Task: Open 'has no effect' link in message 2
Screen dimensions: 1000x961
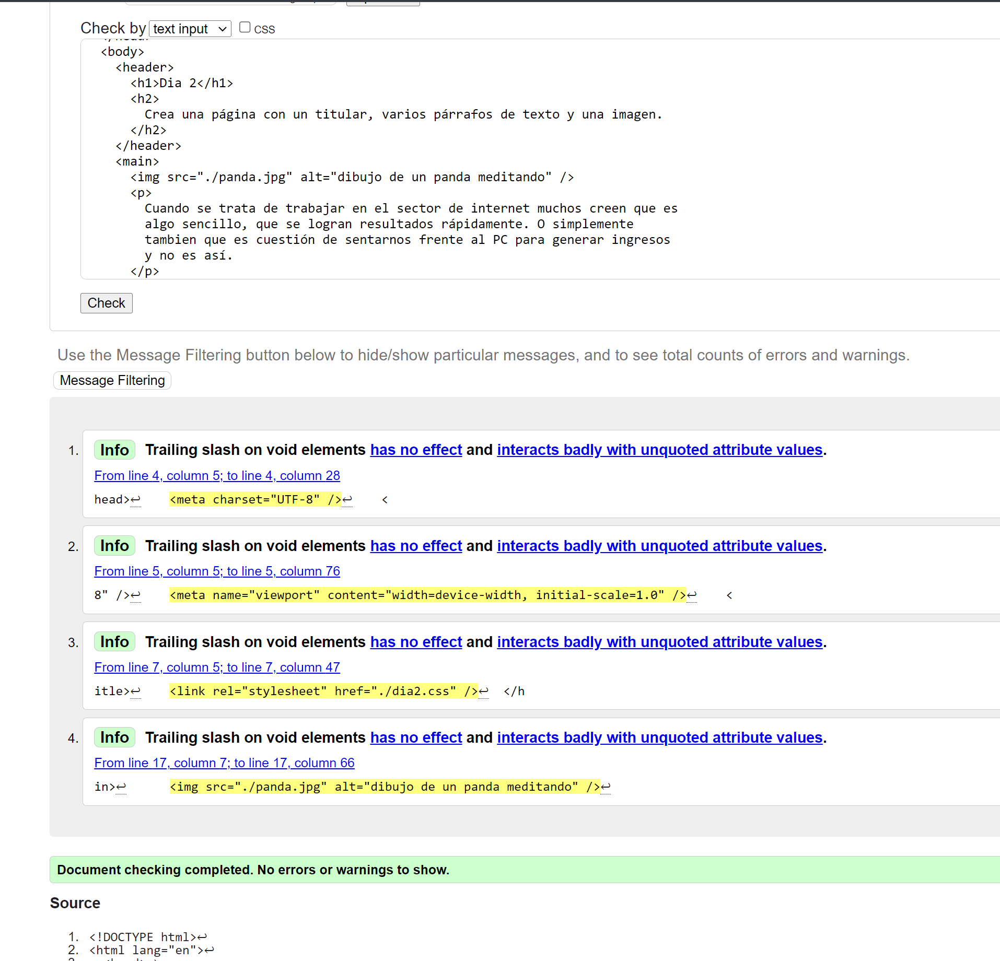Action: tap(416, 546)
